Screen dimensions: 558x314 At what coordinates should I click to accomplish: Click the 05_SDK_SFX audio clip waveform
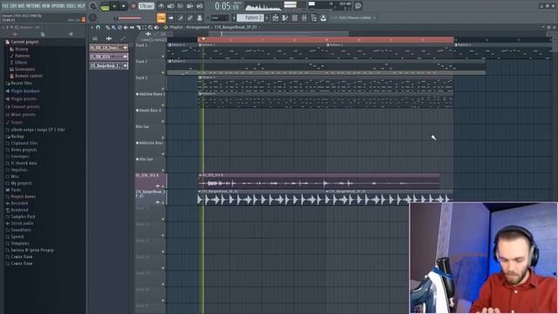coord(319,183)
